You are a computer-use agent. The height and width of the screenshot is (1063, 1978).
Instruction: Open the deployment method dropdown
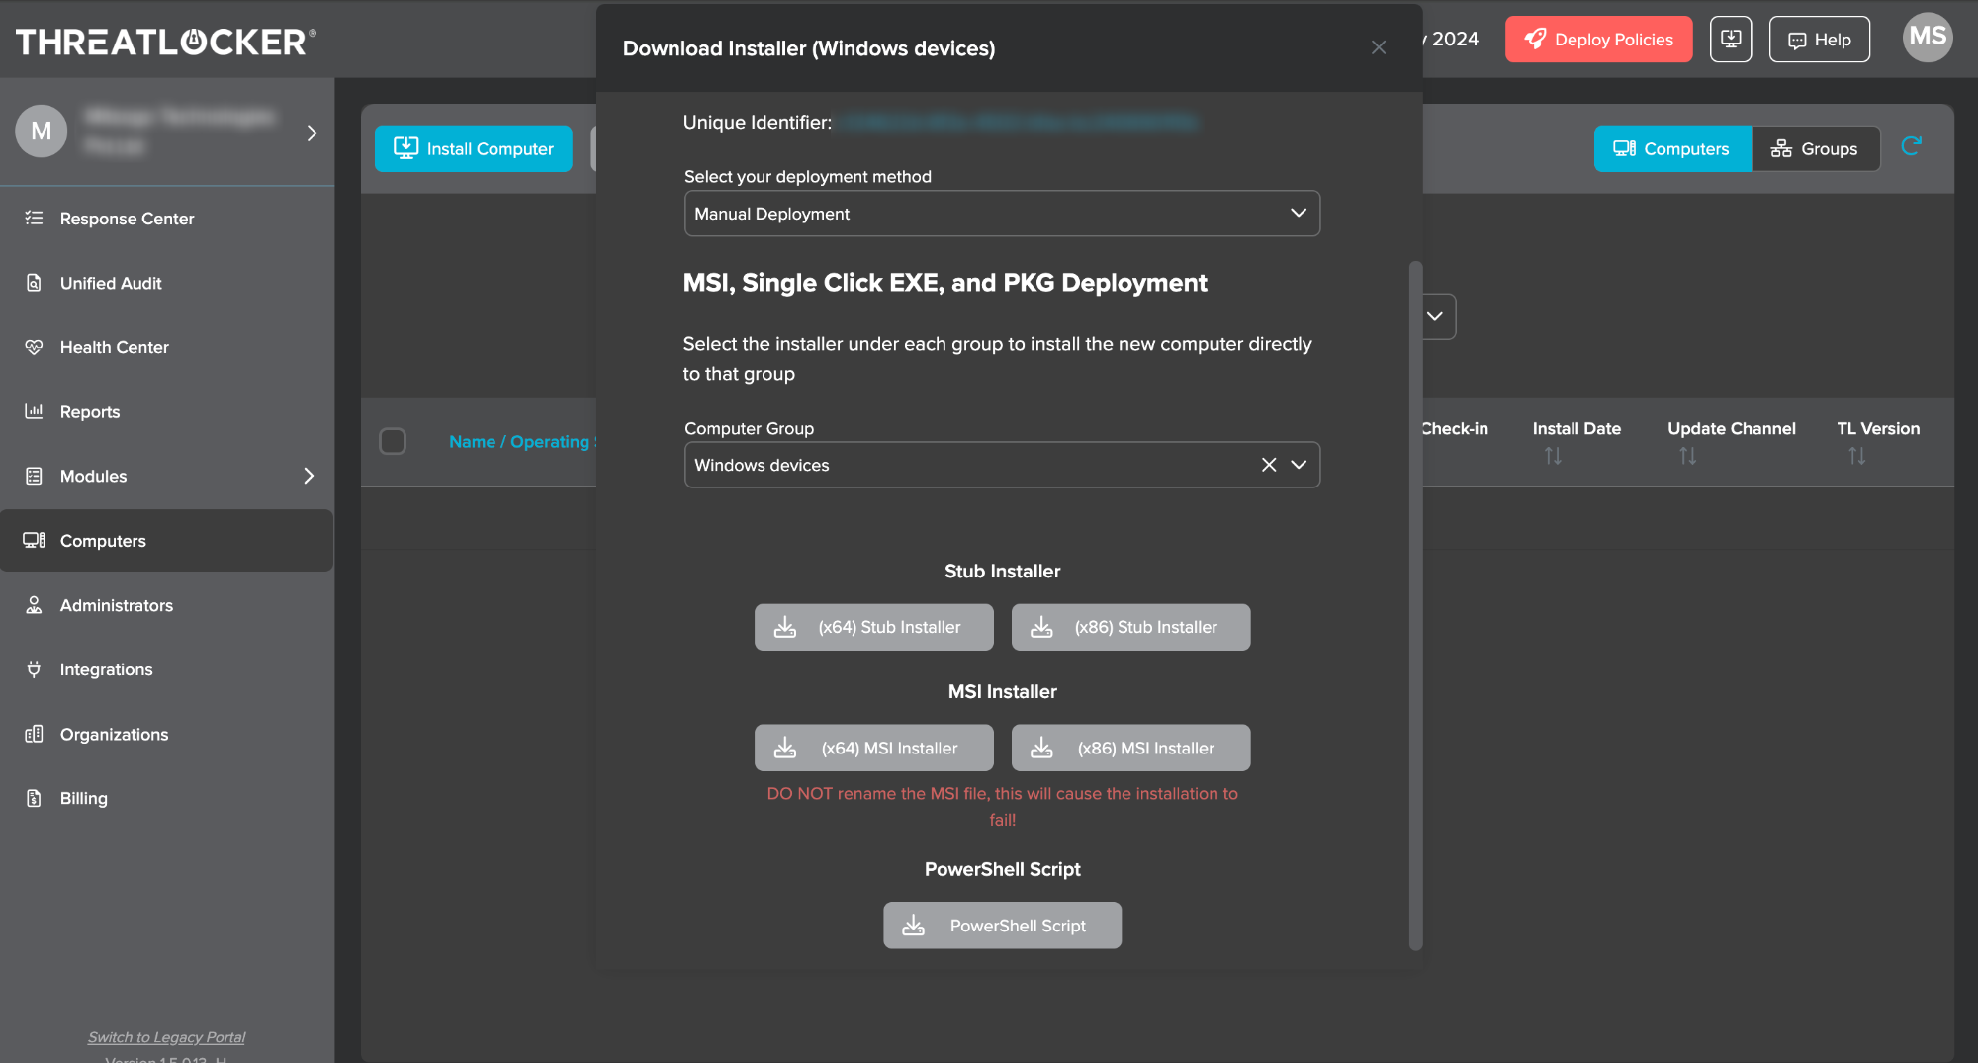[1002, 214]
